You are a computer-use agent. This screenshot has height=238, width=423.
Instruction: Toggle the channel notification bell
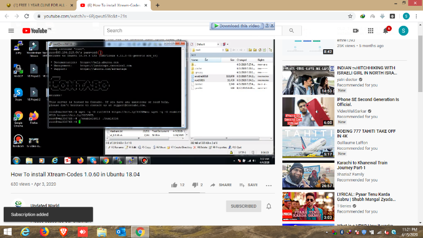point(269,206)
